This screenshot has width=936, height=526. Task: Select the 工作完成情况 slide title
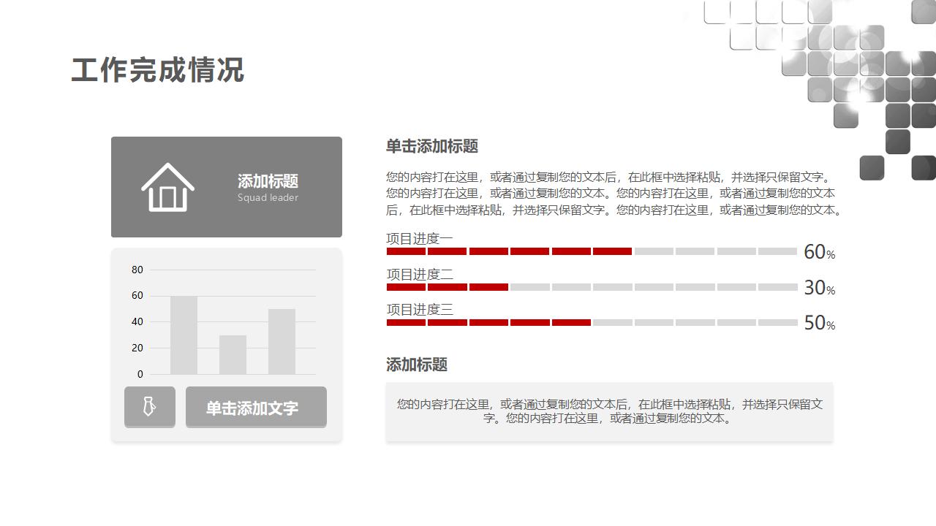coord(157,70)
